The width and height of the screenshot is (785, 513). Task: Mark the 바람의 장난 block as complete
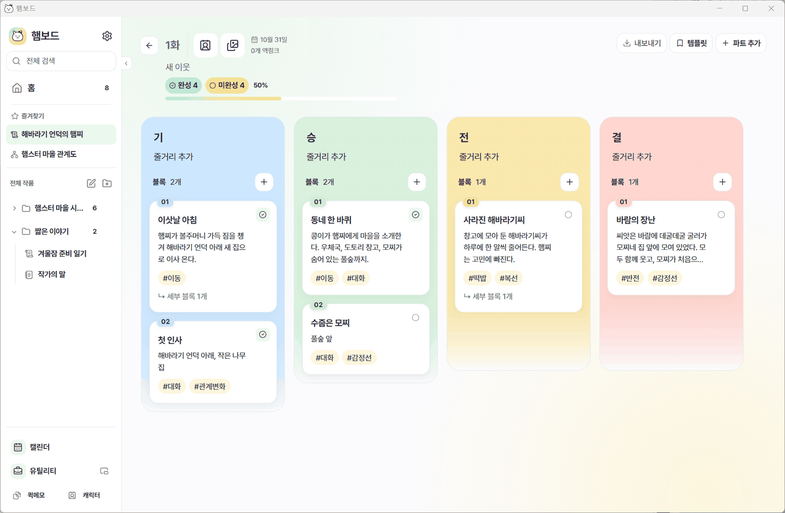(x=721, y=215)
